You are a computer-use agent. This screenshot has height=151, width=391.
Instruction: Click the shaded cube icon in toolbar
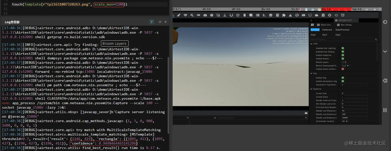[x=212, y=15]
